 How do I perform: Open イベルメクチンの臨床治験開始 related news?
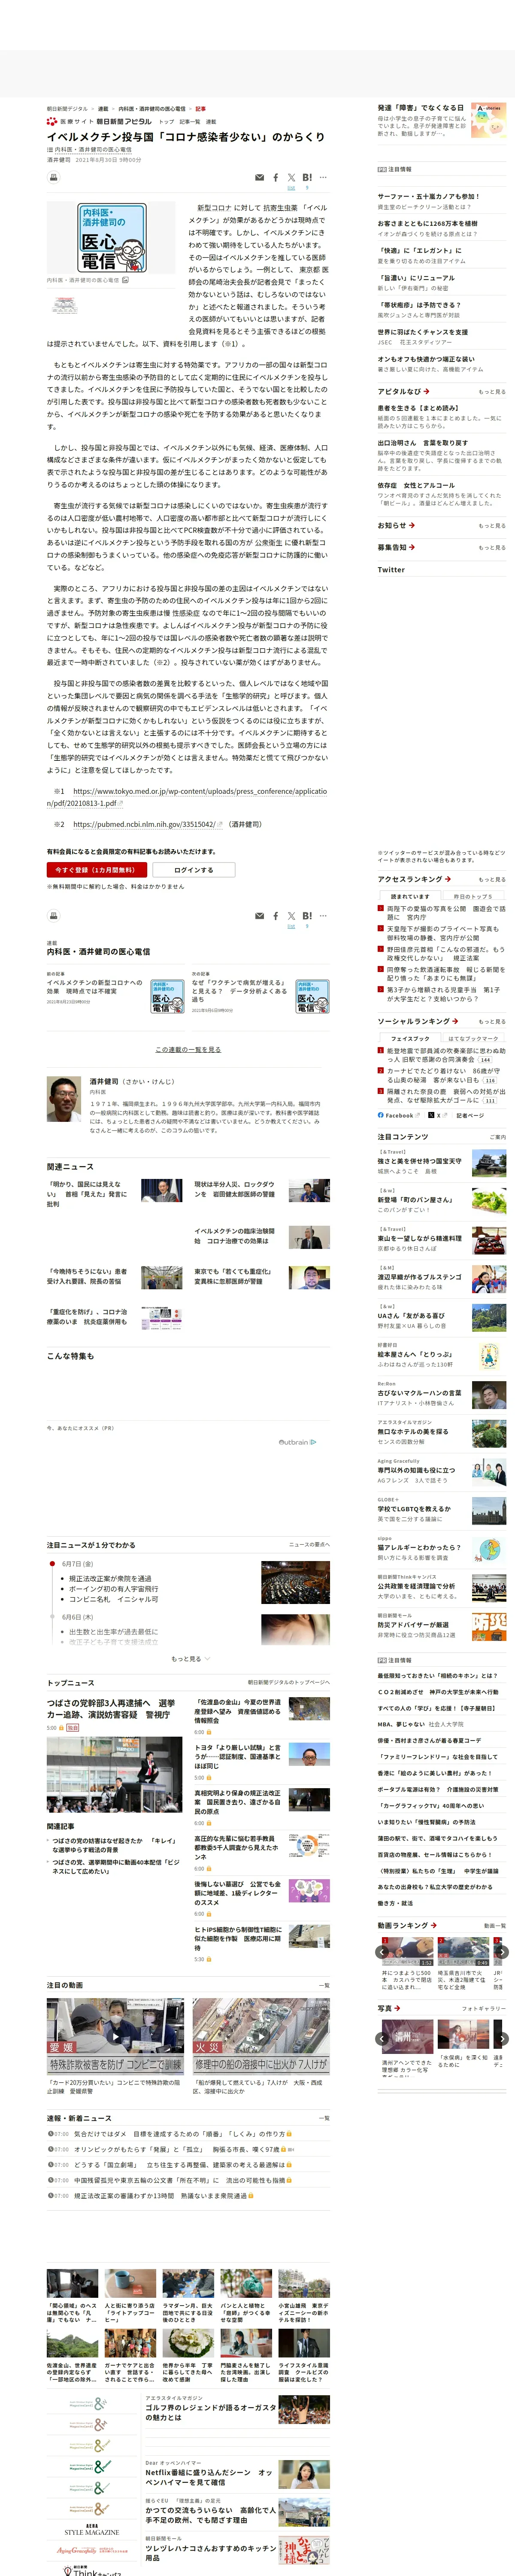[234, 1236]
